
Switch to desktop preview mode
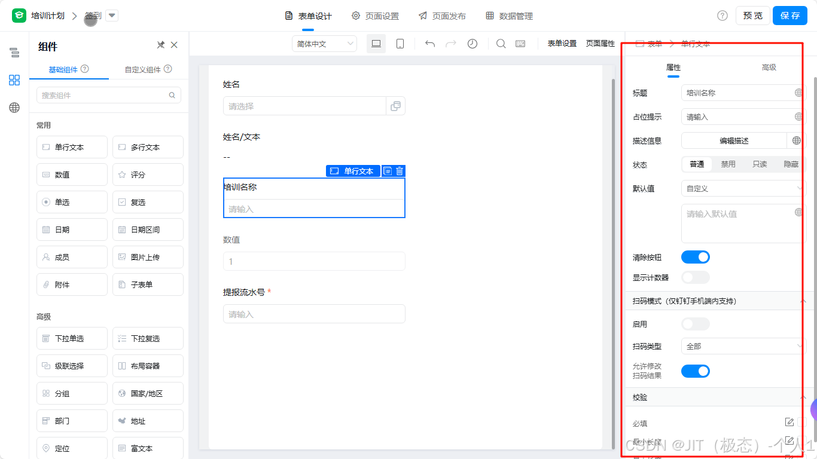click(376, 44)
